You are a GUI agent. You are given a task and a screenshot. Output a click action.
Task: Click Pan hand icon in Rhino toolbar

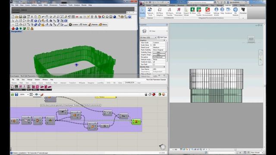coord(47,17)
